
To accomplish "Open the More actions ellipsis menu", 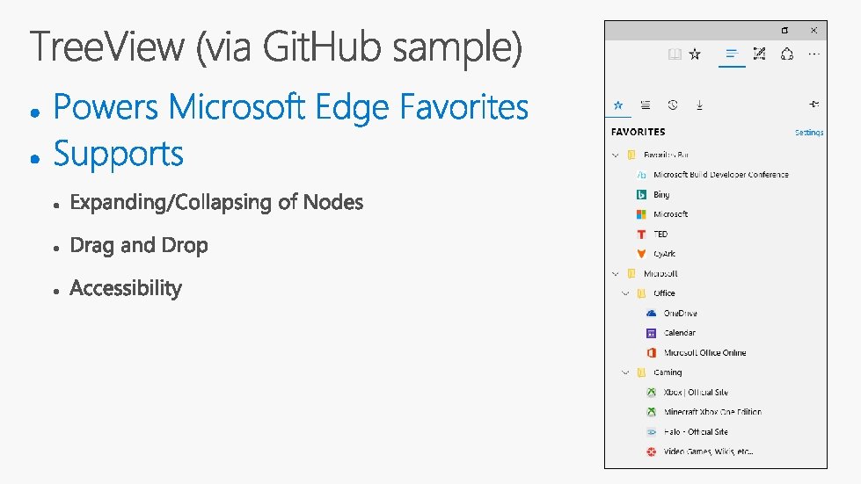I will click(x=814, y=54).
